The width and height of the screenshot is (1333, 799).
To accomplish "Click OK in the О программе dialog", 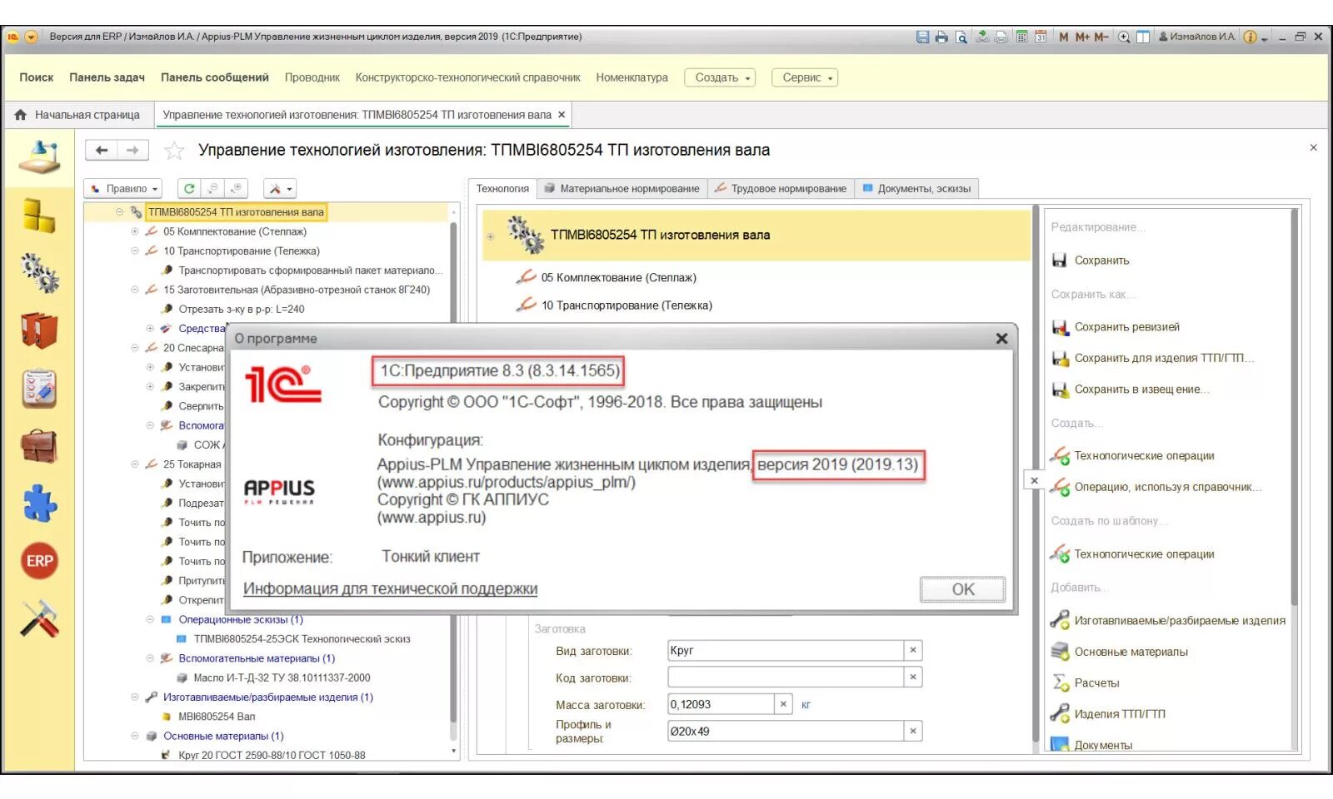I will pos(962,589).
